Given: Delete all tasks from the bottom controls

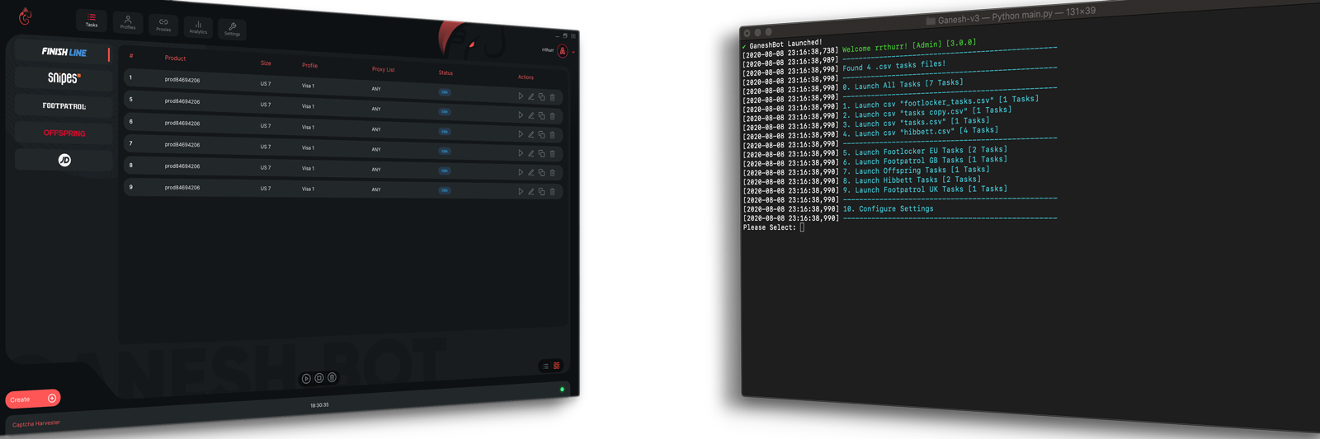Looking at the screenshot, I should click(332, 377).
